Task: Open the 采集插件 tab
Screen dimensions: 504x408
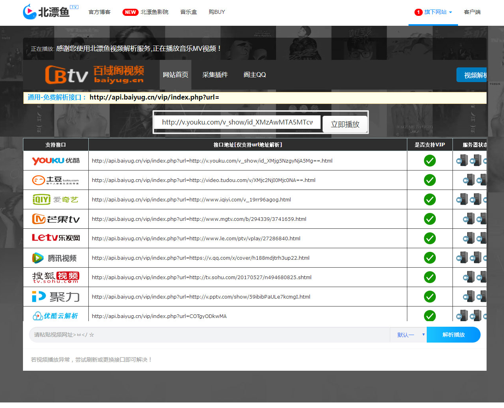Action: point(215,75)
